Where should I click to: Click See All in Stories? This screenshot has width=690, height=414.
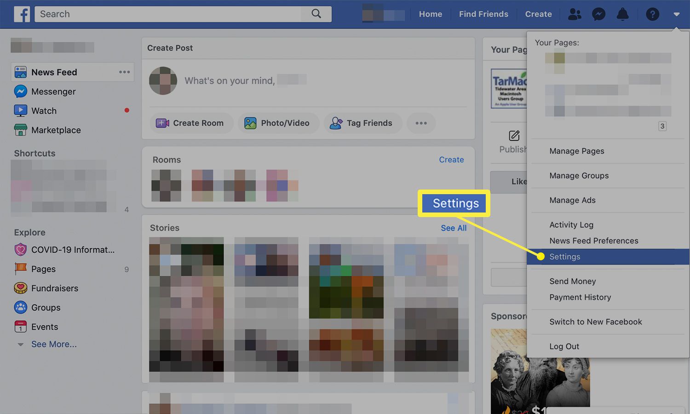454,228
